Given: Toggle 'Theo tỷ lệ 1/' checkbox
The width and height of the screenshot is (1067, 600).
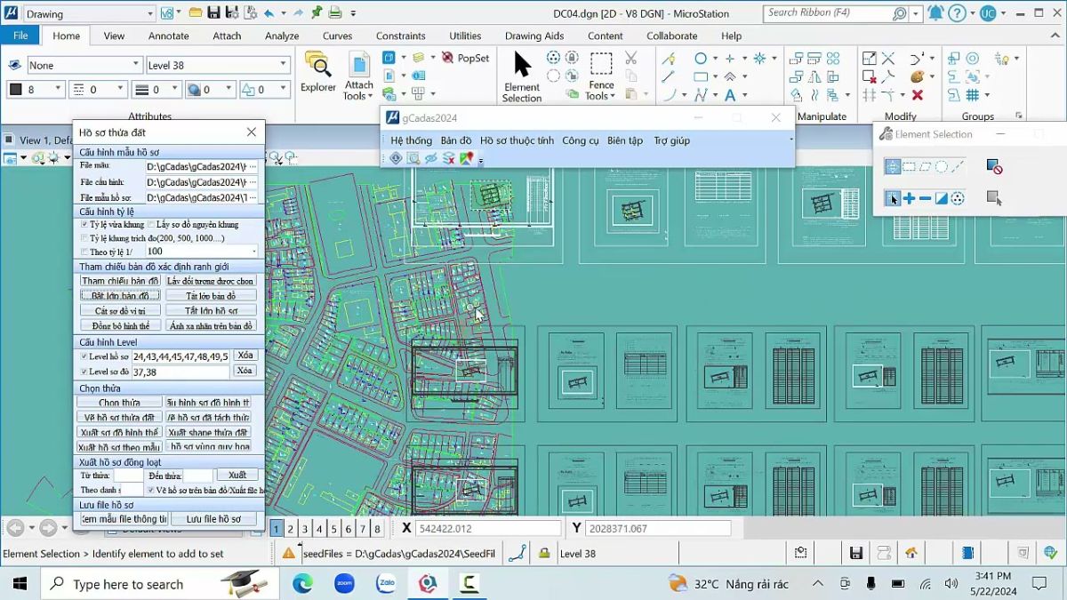Looking at the screenshot, I should (x=84, y=252).
